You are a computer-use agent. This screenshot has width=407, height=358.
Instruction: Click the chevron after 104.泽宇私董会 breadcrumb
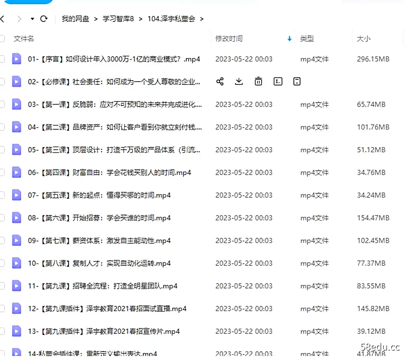pos(202,19)
